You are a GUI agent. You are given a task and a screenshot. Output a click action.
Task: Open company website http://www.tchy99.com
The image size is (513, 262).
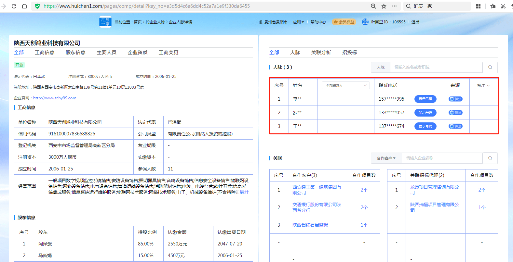(x=55, y=98)
